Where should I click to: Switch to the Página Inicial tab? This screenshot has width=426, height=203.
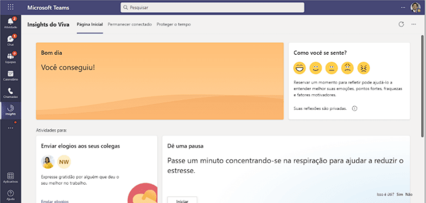click(90, 24)
